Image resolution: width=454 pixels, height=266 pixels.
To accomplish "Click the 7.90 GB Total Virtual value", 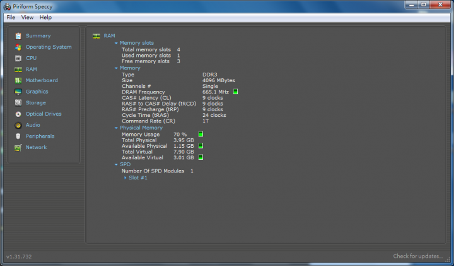I will coord(183,152).
